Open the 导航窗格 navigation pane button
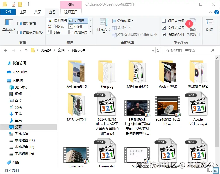 coord(9,26)
